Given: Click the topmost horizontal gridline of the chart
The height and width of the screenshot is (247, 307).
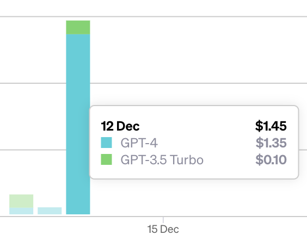Looking at the screenshot, I should (153, 17).
